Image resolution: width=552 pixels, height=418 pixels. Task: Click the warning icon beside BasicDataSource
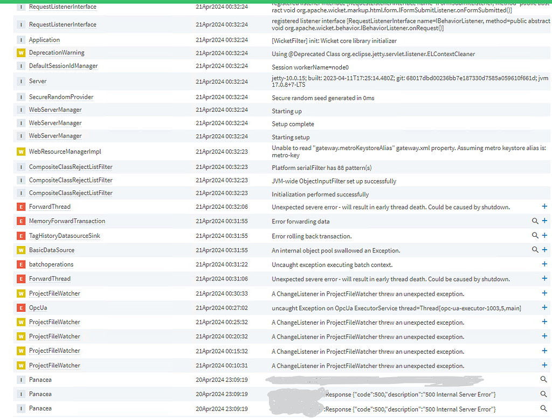[20, 250]
